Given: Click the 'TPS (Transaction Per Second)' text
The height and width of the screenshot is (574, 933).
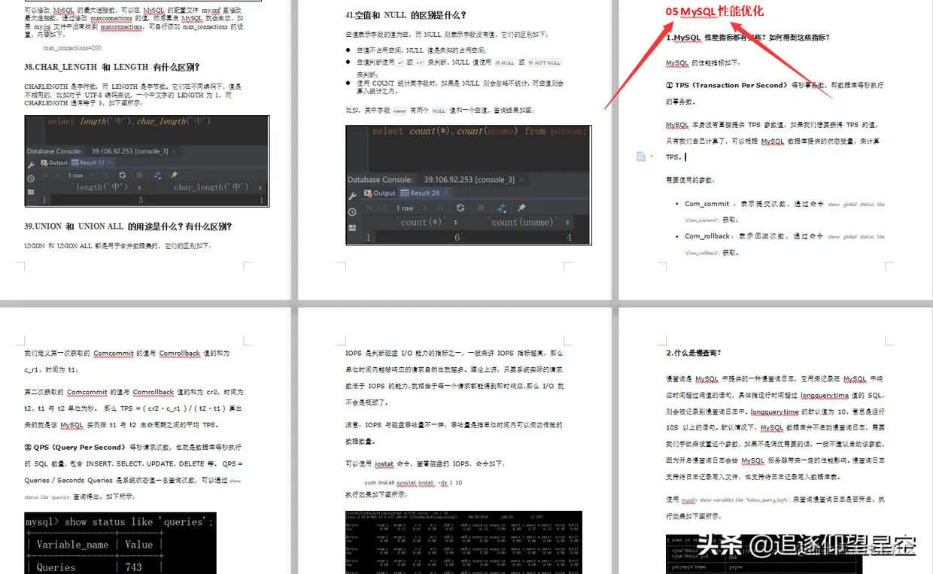Looking at the screenshot, I should pyautogui.click(x=730, y=86).
